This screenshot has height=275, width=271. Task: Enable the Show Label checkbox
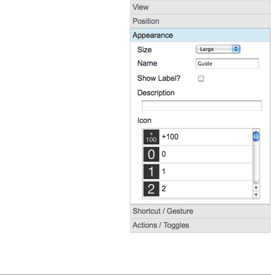[201, 78]
